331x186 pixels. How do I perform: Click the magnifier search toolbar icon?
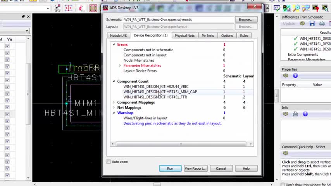pyautogui.click(x=296, y=8)
